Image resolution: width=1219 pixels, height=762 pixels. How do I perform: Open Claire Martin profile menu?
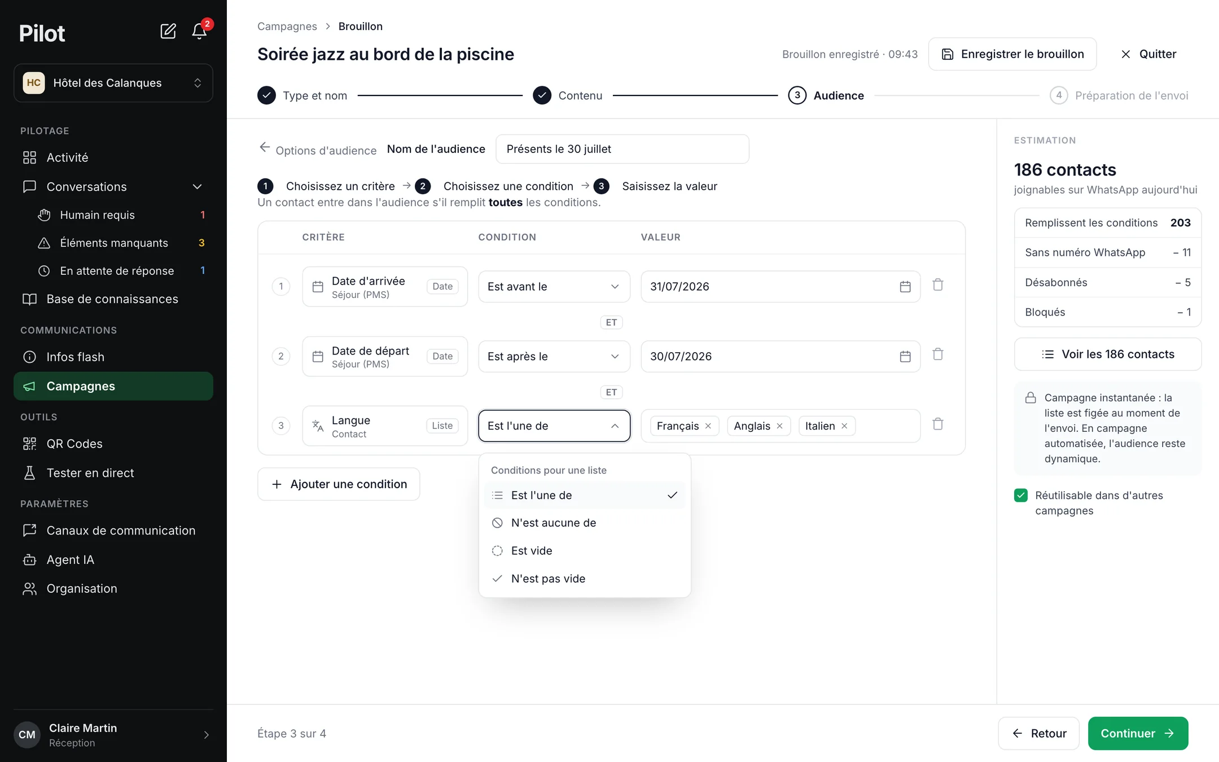tap(113, 735)
